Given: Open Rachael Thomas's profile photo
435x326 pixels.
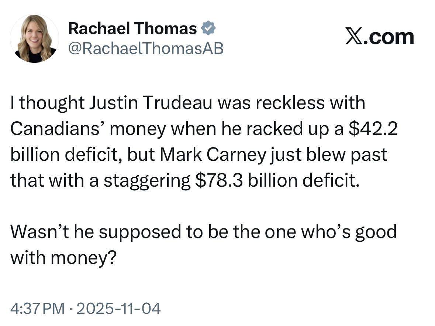Looking at the screenshot, I should point(34,38).
